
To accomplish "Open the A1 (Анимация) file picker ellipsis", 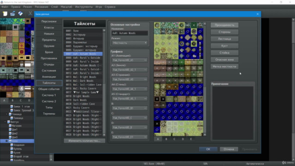I will click(146, 60).
